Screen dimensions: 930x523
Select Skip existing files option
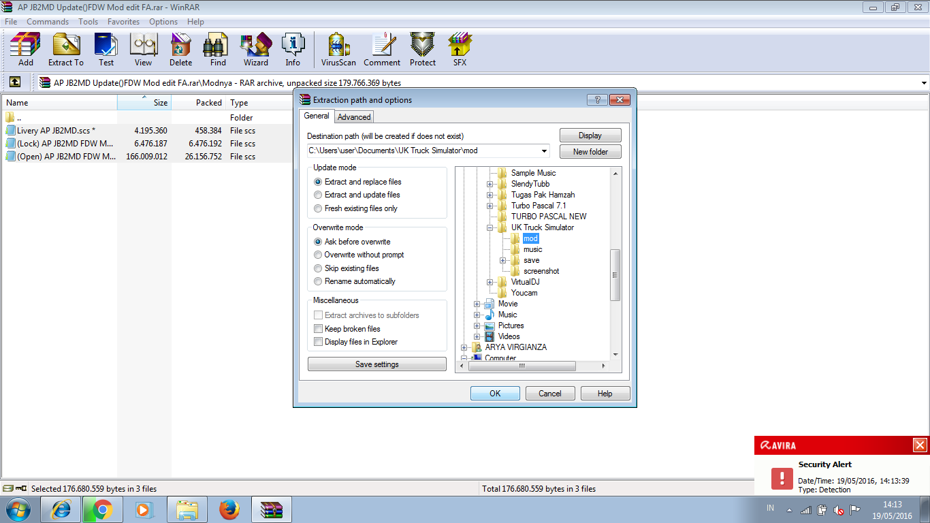click(347, 268)
